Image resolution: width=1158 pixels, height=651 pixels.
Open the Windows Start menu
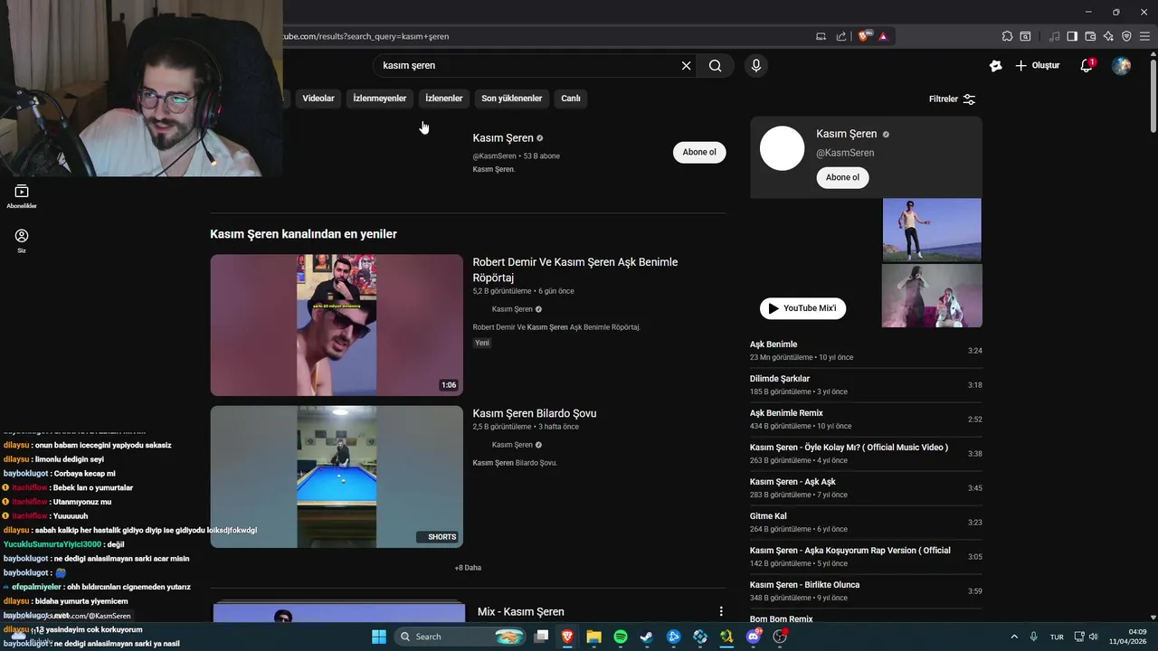[379, 637]
